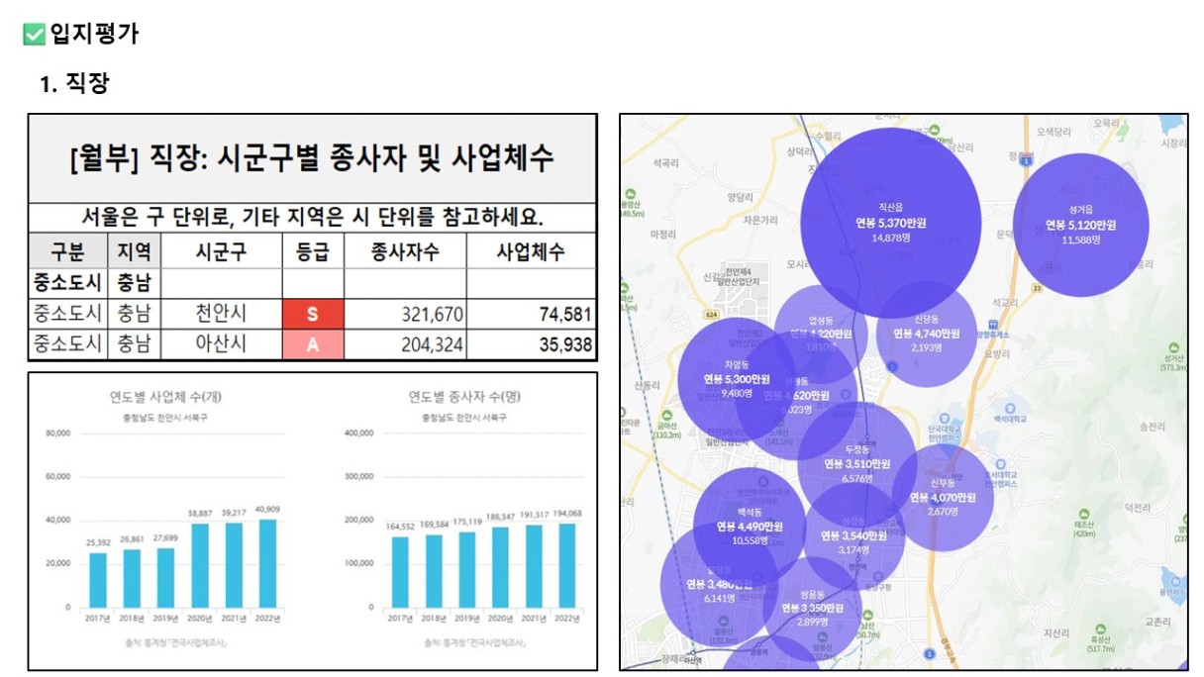
Task: Click the 종사자수 column header
Action: point(405,250)
